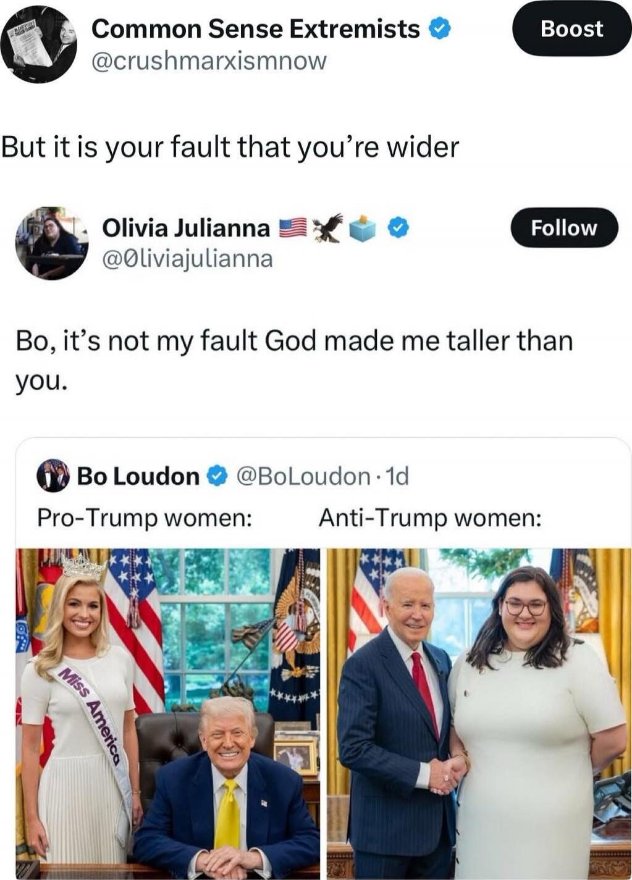Open Common Sense Extremists profile avatar
The image size is (632, 880).
point(38,46)
